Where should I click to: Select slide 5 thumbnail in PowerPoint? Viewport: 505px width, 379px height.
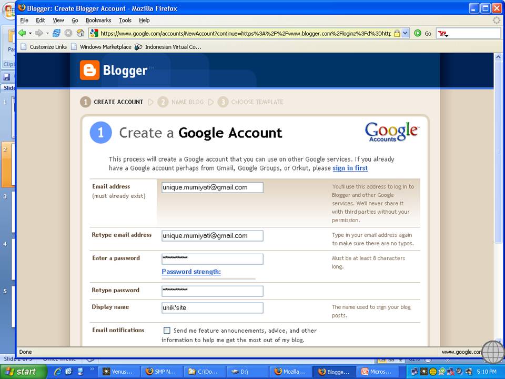pyautogui.click(x=13, y=306)
